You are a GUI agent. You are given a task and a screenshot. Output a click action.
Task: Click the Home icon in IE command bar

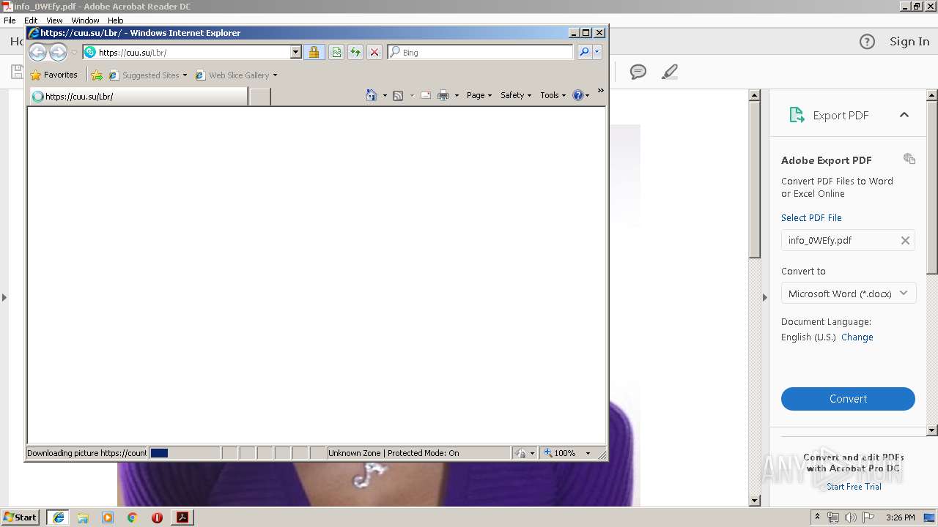click(x=372, y=95)
